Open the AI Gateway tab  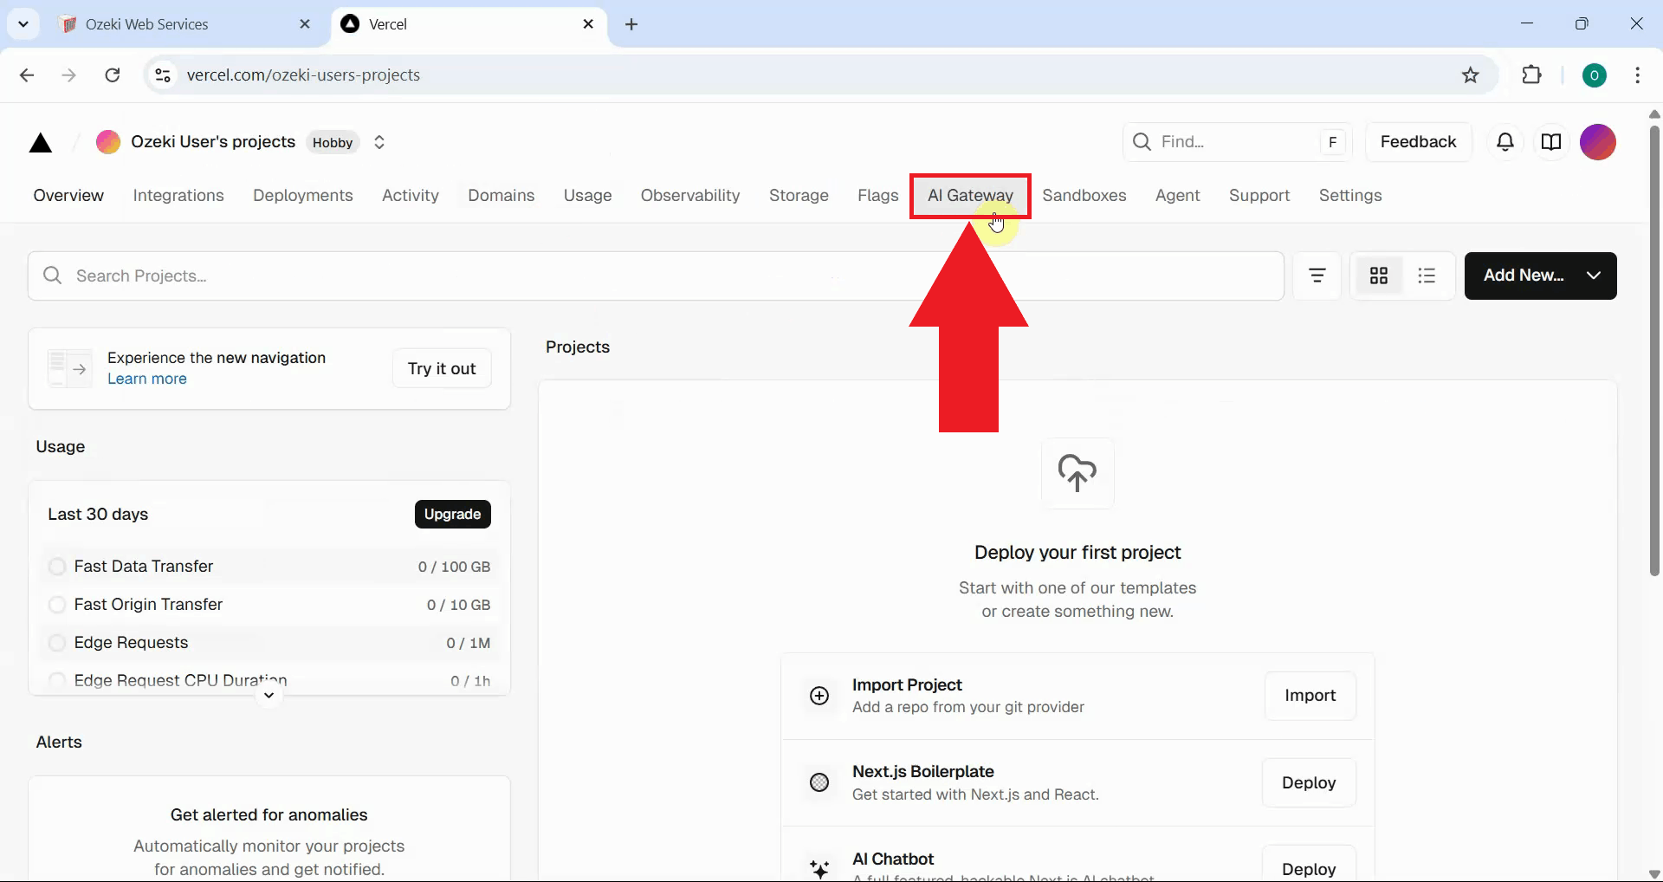pyautogui.click(x=969, y=196)
